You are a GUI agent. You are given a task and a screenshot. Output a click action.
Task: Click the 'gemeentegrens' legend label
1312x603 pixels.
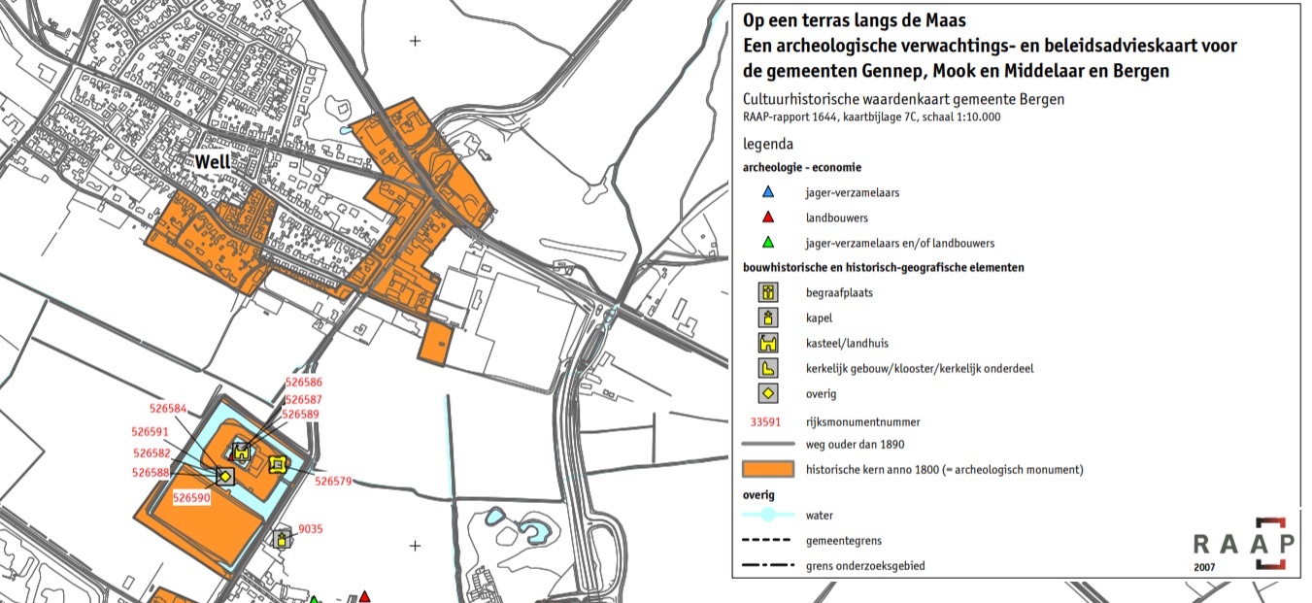coord(844,541)
